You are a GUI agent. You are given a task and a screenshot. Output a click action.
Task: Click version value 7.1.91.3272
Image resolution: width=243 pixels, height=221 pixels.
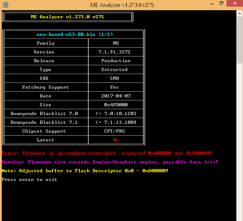coord(114,52)
